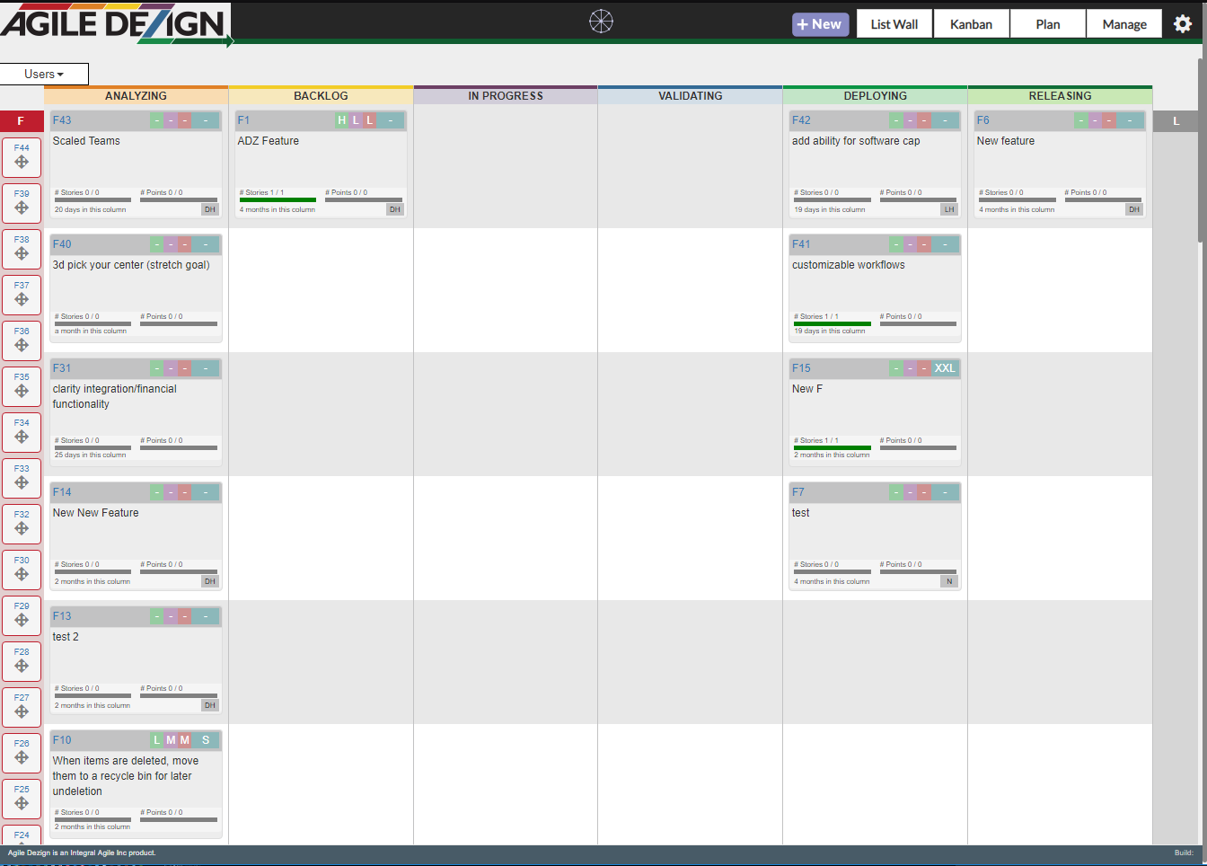Select the move handle on F36
The width and height of the screenshot is (1207, 866).
(x=22, y=346)
